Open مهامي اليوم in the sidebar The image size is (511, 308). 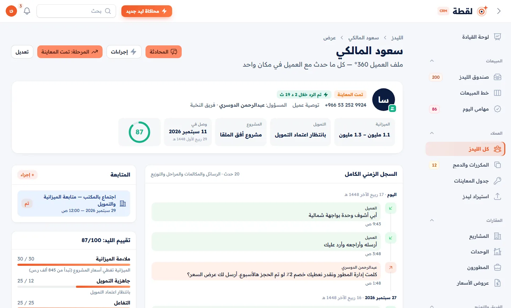click(x=465, y=109)
